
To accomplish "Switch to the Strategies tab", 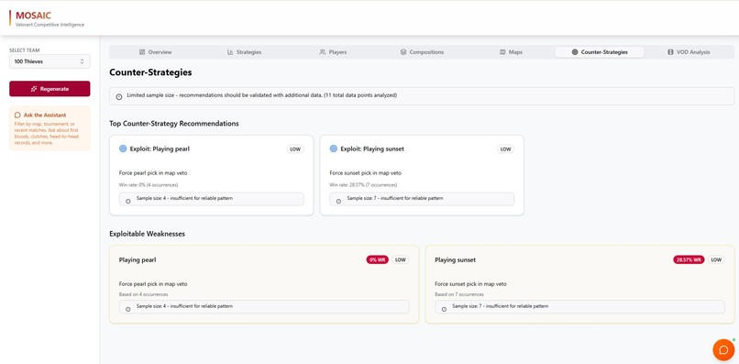I will 244,52.
